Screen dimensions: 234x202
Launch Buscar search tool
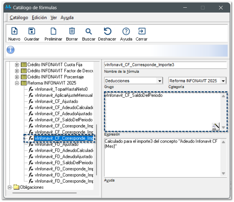click(x=88, y=31)
